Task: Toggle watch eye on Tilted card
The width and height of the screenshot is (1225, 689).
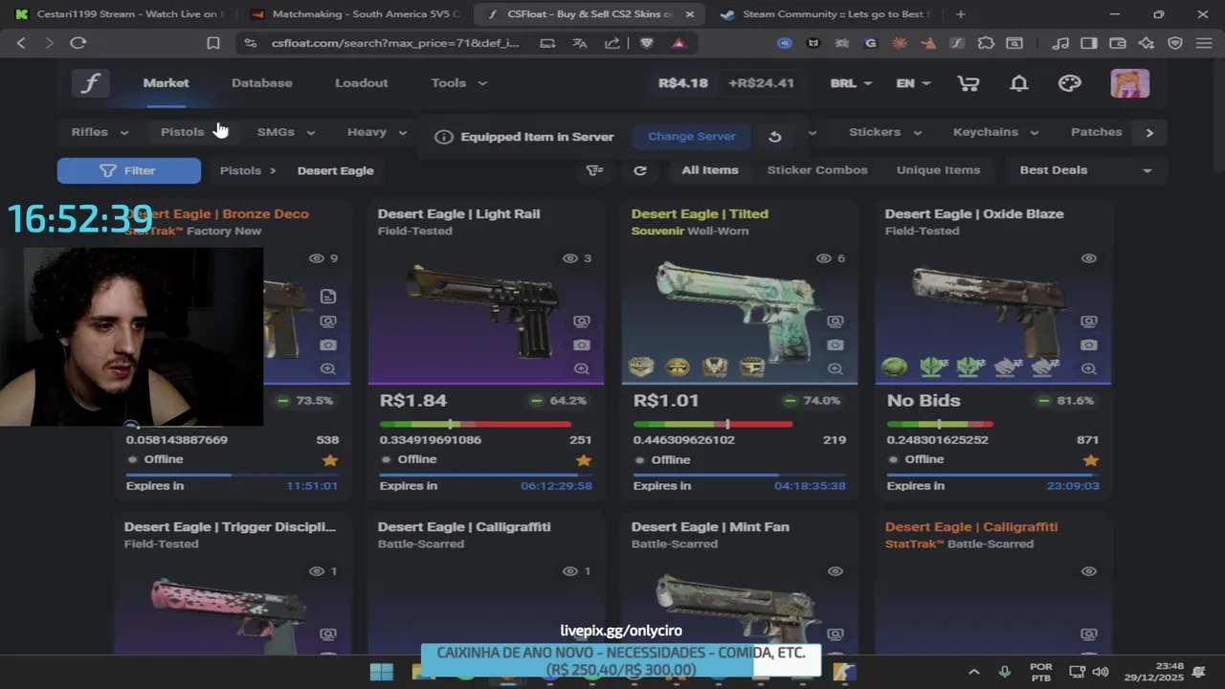Action: (x=823, y=258)
